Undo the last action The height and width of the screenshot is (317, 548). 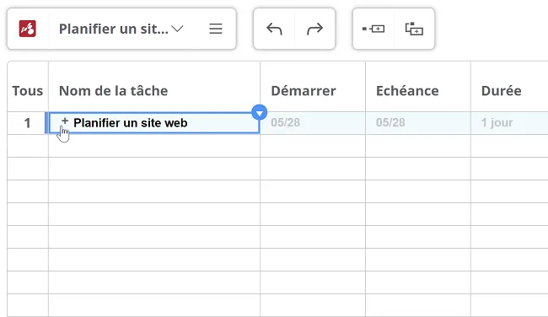[274, 29]
